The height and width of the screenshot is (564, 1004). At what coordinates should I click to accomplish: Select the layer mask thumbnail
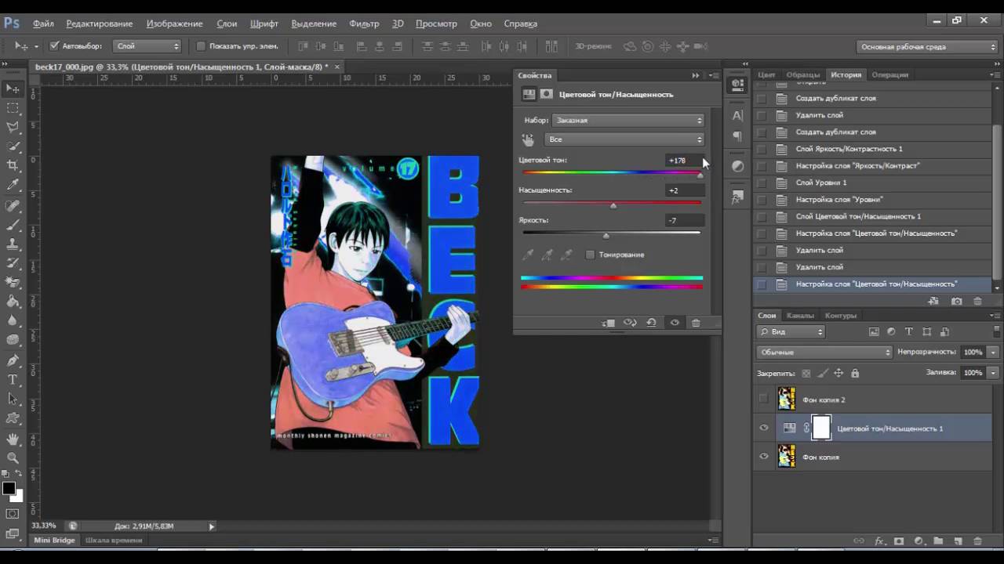pos(820,428)
